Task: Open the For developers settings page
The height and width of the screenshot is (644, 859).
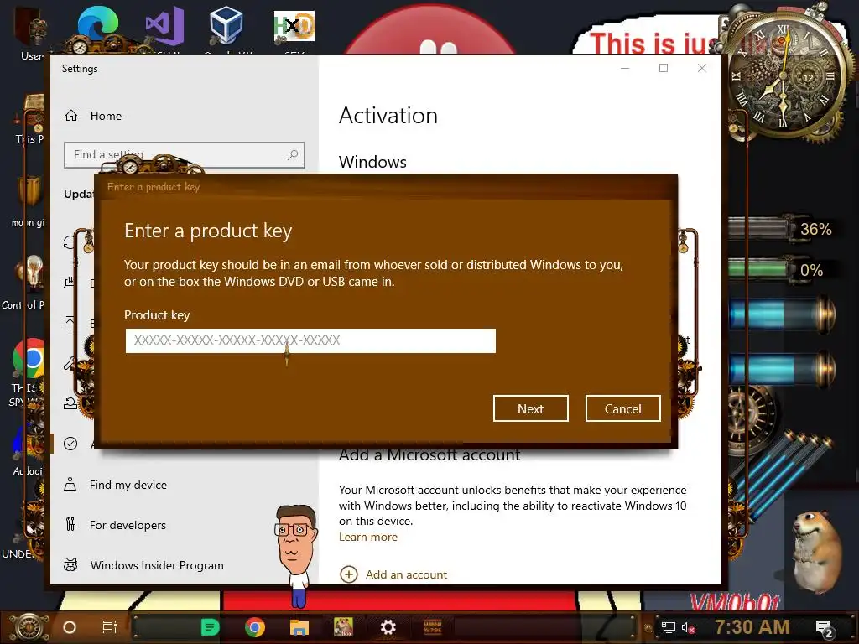Action: (x=128, y=525)
